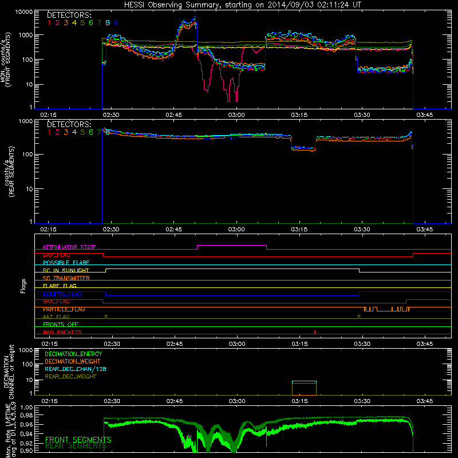This screenshot has width=458, height=458.
Task: Select orange detector number 3 in the front segments legend
Action: pos(66,22)
